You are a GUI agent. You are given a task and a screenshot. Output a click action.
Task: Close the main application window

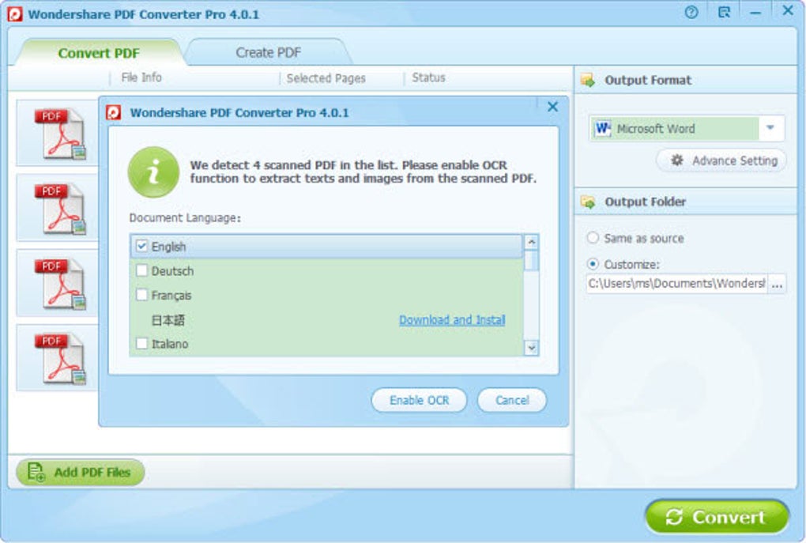[x=788, y=10]
